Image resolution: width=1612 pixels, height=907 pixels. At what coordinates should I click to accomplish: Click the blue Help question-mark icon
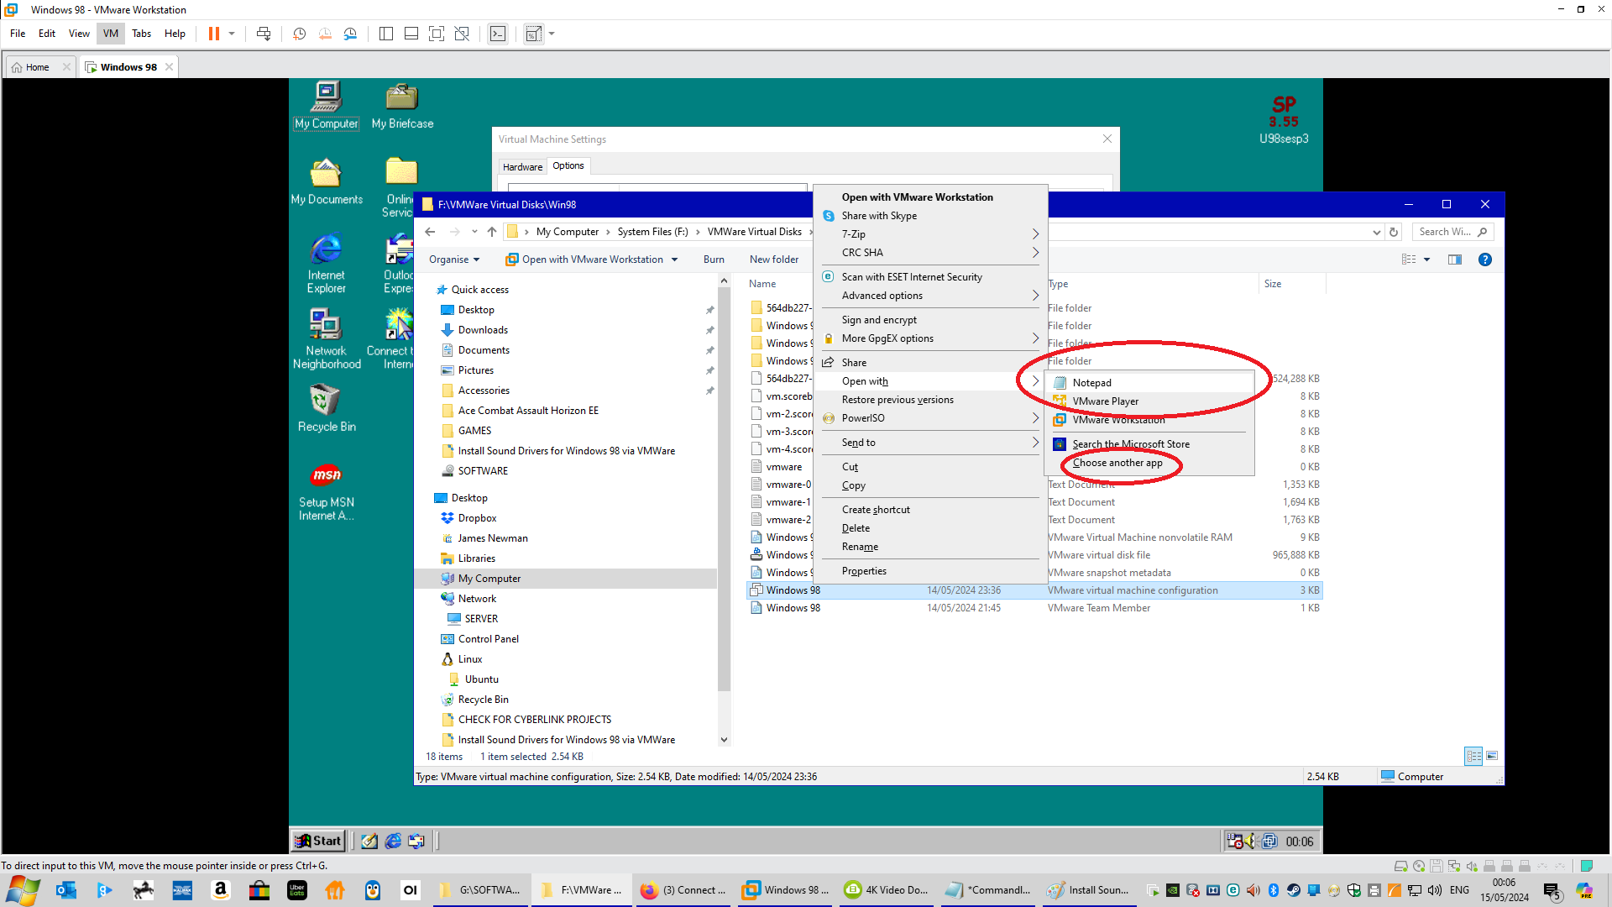pyautogui.click(x=1484, y=260)
